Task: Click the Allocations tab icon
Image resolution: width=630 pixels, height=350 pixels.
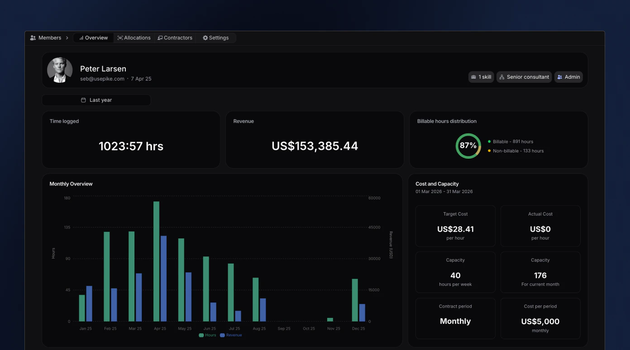Action: [120, 38]
